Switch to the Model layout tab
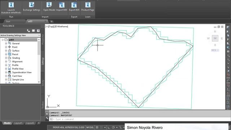The image size is (231, 130). point(7,123)
